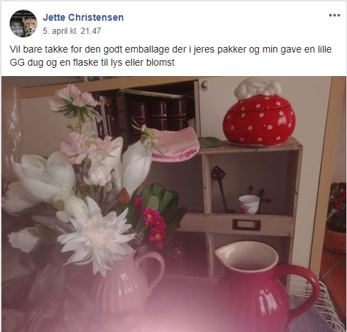The image size is (347, 332).
Task: Click the white chrysanthemum flower in photo
Action: pyautogui.click(x=96, y=237)
